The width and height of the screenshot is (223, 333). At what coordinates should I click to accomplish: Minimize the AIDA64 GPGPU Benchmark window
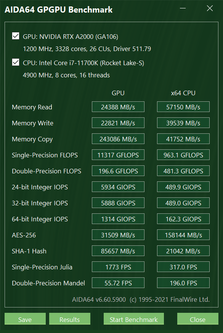click(183, 8)
